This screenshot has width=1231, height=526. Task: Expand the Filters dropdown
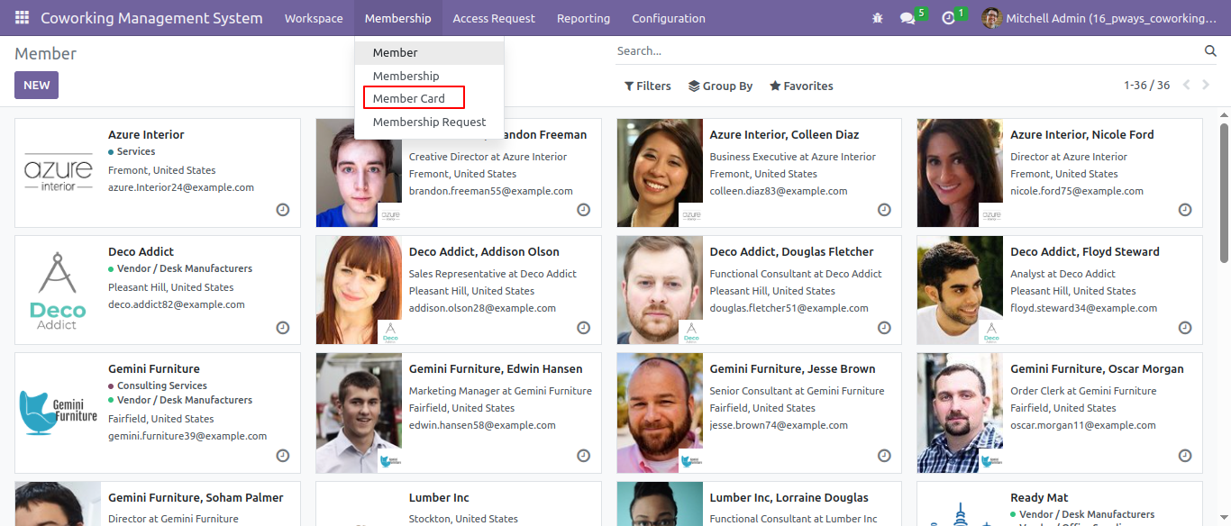[x=648, y=86]
